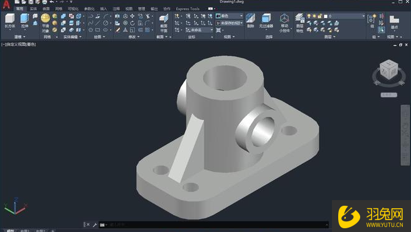Select the Circle drawing tool
411x232 pixels.
tap(105, 23)
